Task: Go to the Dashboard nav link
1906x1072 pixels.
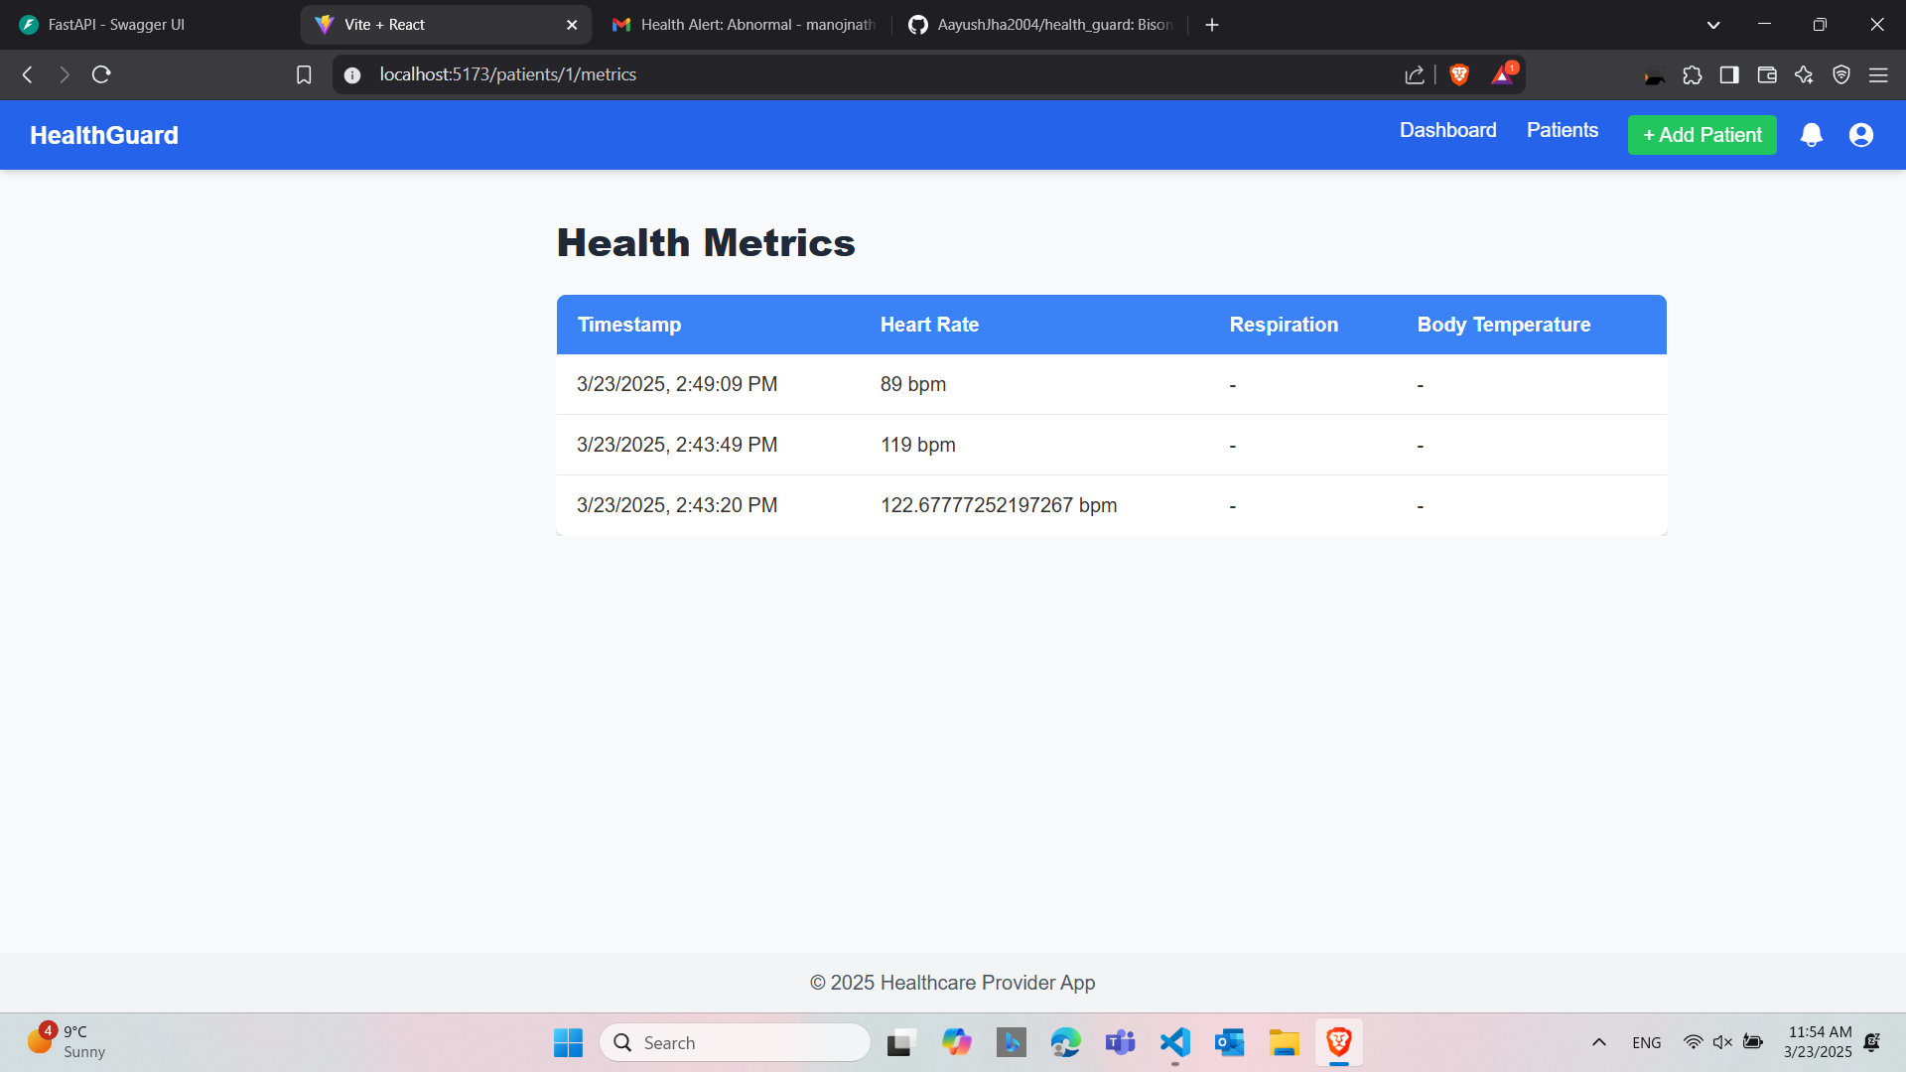Action: click(x=1447, y=130)
